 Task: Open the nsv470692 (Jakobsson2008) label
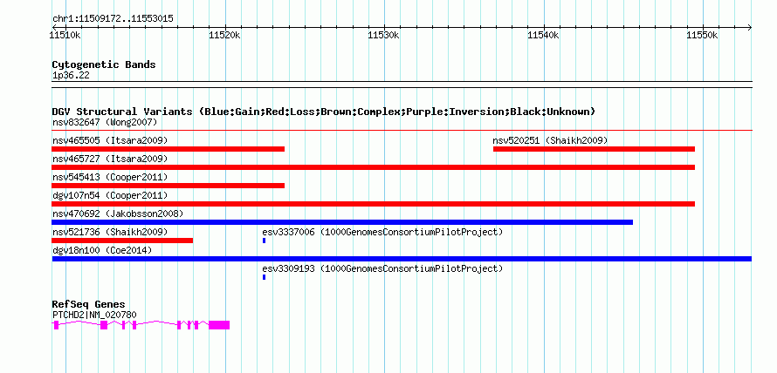(118, 214)
